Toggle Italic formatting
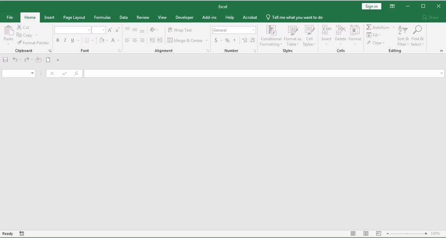 pos(65,40)
